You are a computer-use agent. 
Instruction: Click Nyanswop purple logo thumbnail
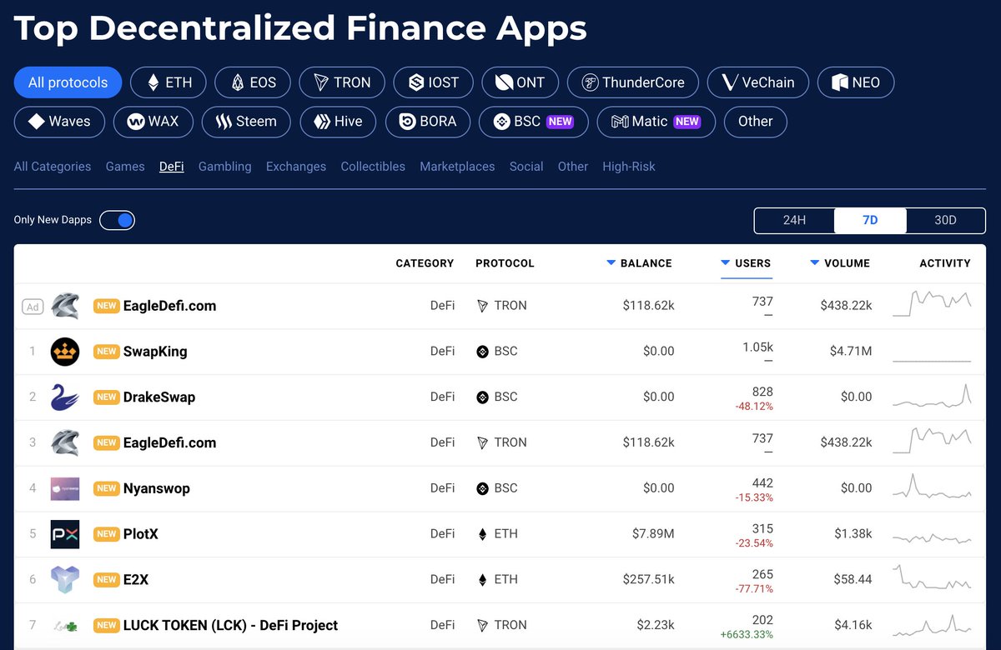65,488
